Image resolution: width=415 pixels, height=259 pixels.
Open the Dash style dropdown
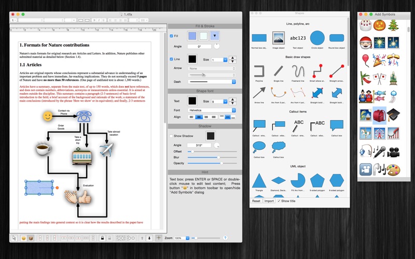212,82
